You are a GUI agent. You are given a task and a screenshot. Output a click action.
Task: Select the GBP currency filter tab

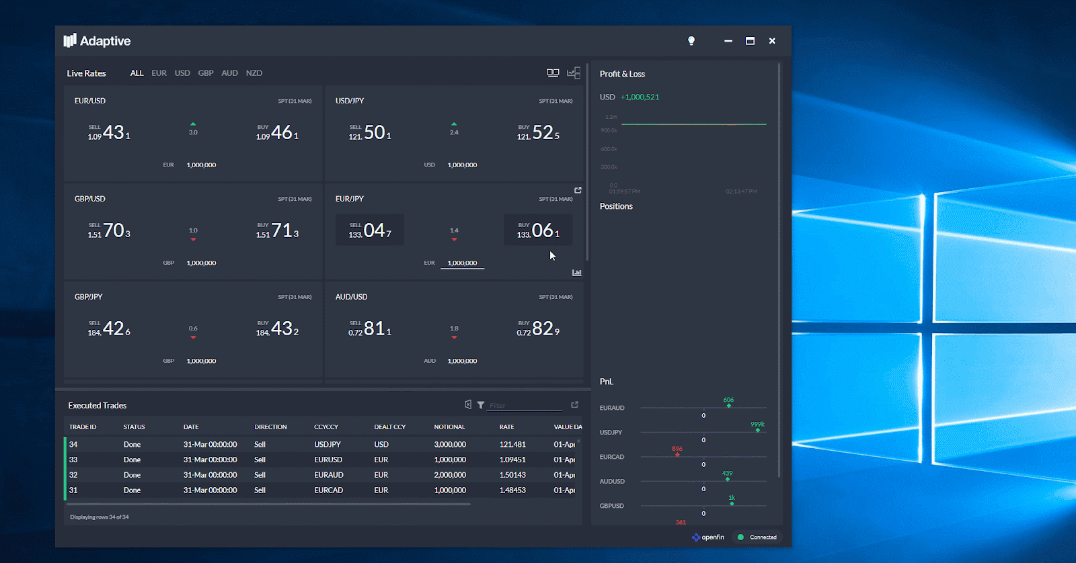coord(206,73)
